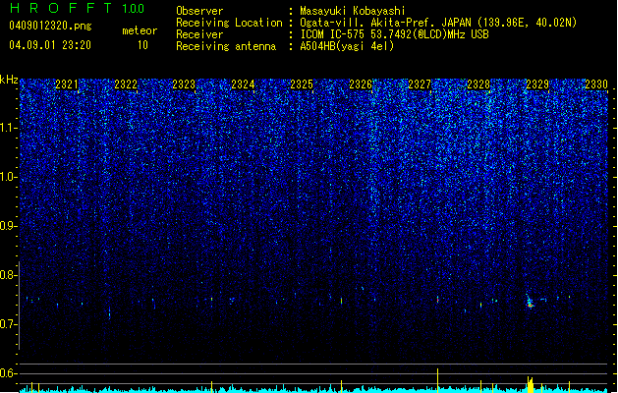Click the 2328 time marker
This screenshot has height=393, width=618.
[478, 84]
